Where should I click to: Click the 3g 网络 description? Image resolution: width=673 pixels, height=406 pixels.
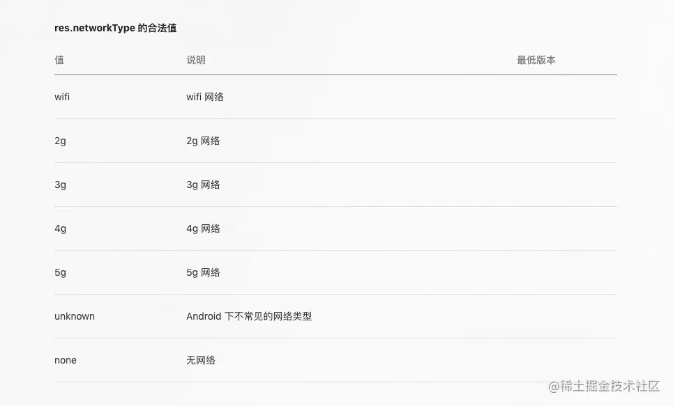pos(203,185)
